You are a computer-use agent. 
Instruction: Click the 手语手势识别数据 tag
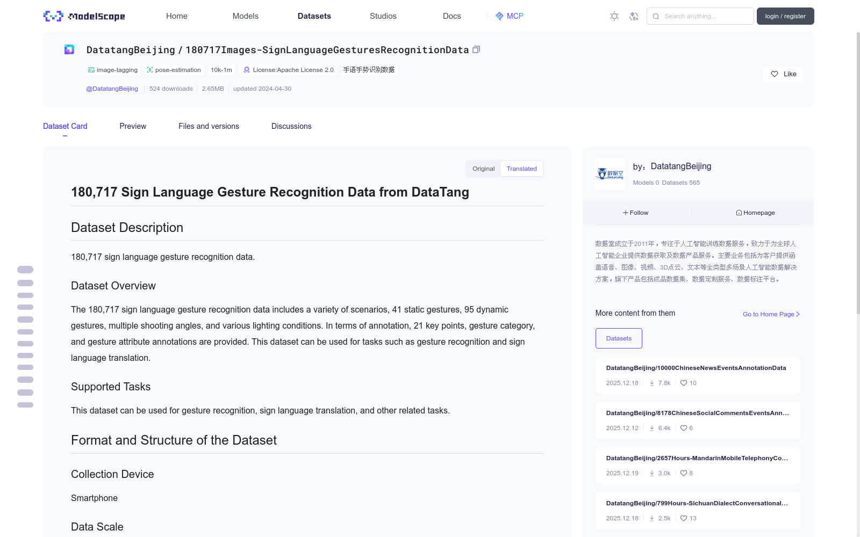click(x=369, y=70)
